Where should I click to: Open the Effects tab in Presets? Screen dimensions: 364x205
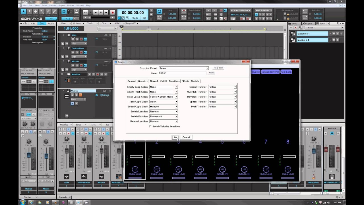tap(185, 81)
